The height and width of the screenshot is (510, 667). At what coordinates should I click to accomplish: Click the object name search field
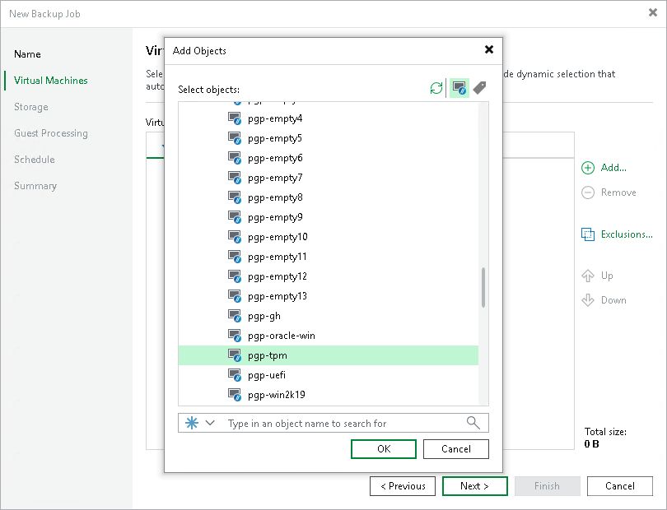pyautogui.click(x=333, y=423)
